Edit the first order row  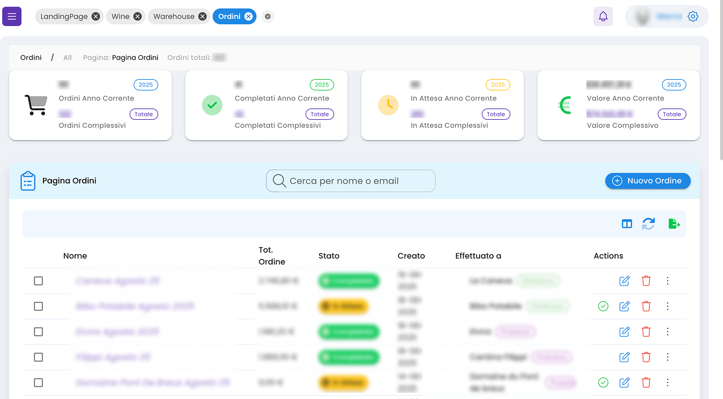(624, 281)
